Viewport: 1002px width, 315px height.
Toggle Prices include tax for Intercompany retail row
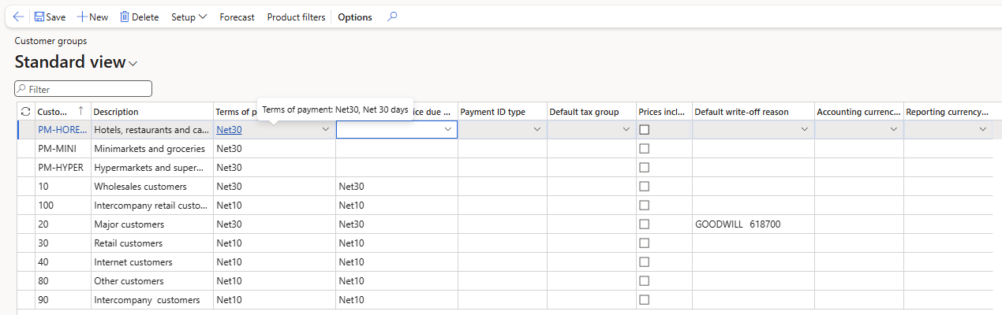[x=645, y=206]
